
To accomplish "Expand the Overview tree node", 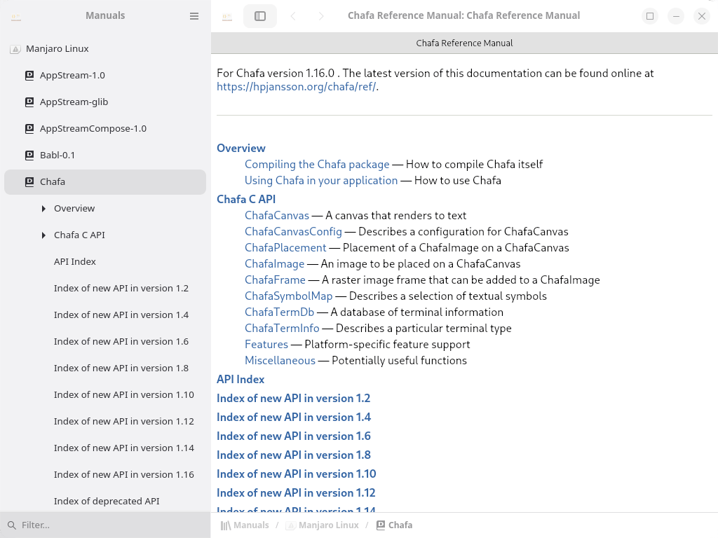I will pyautogui.click(x=43, y=209).
